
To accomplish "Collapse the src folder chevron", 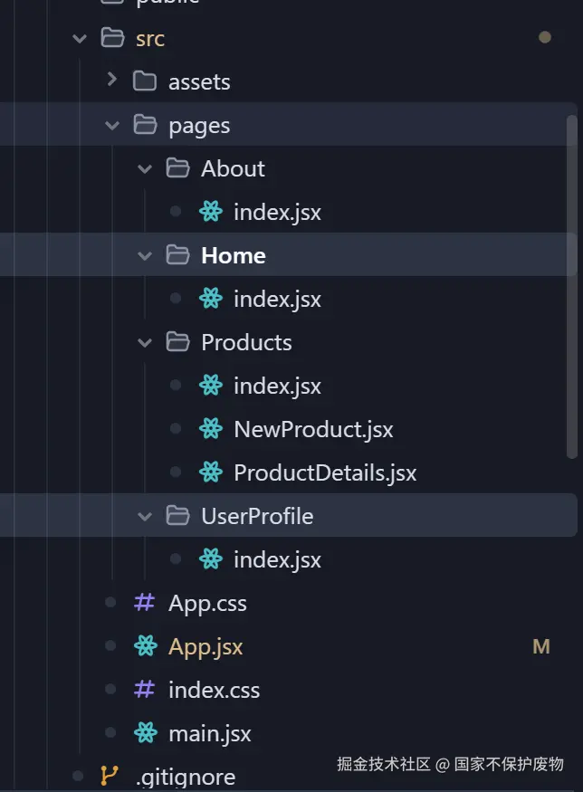I will [x=80, y=38].
